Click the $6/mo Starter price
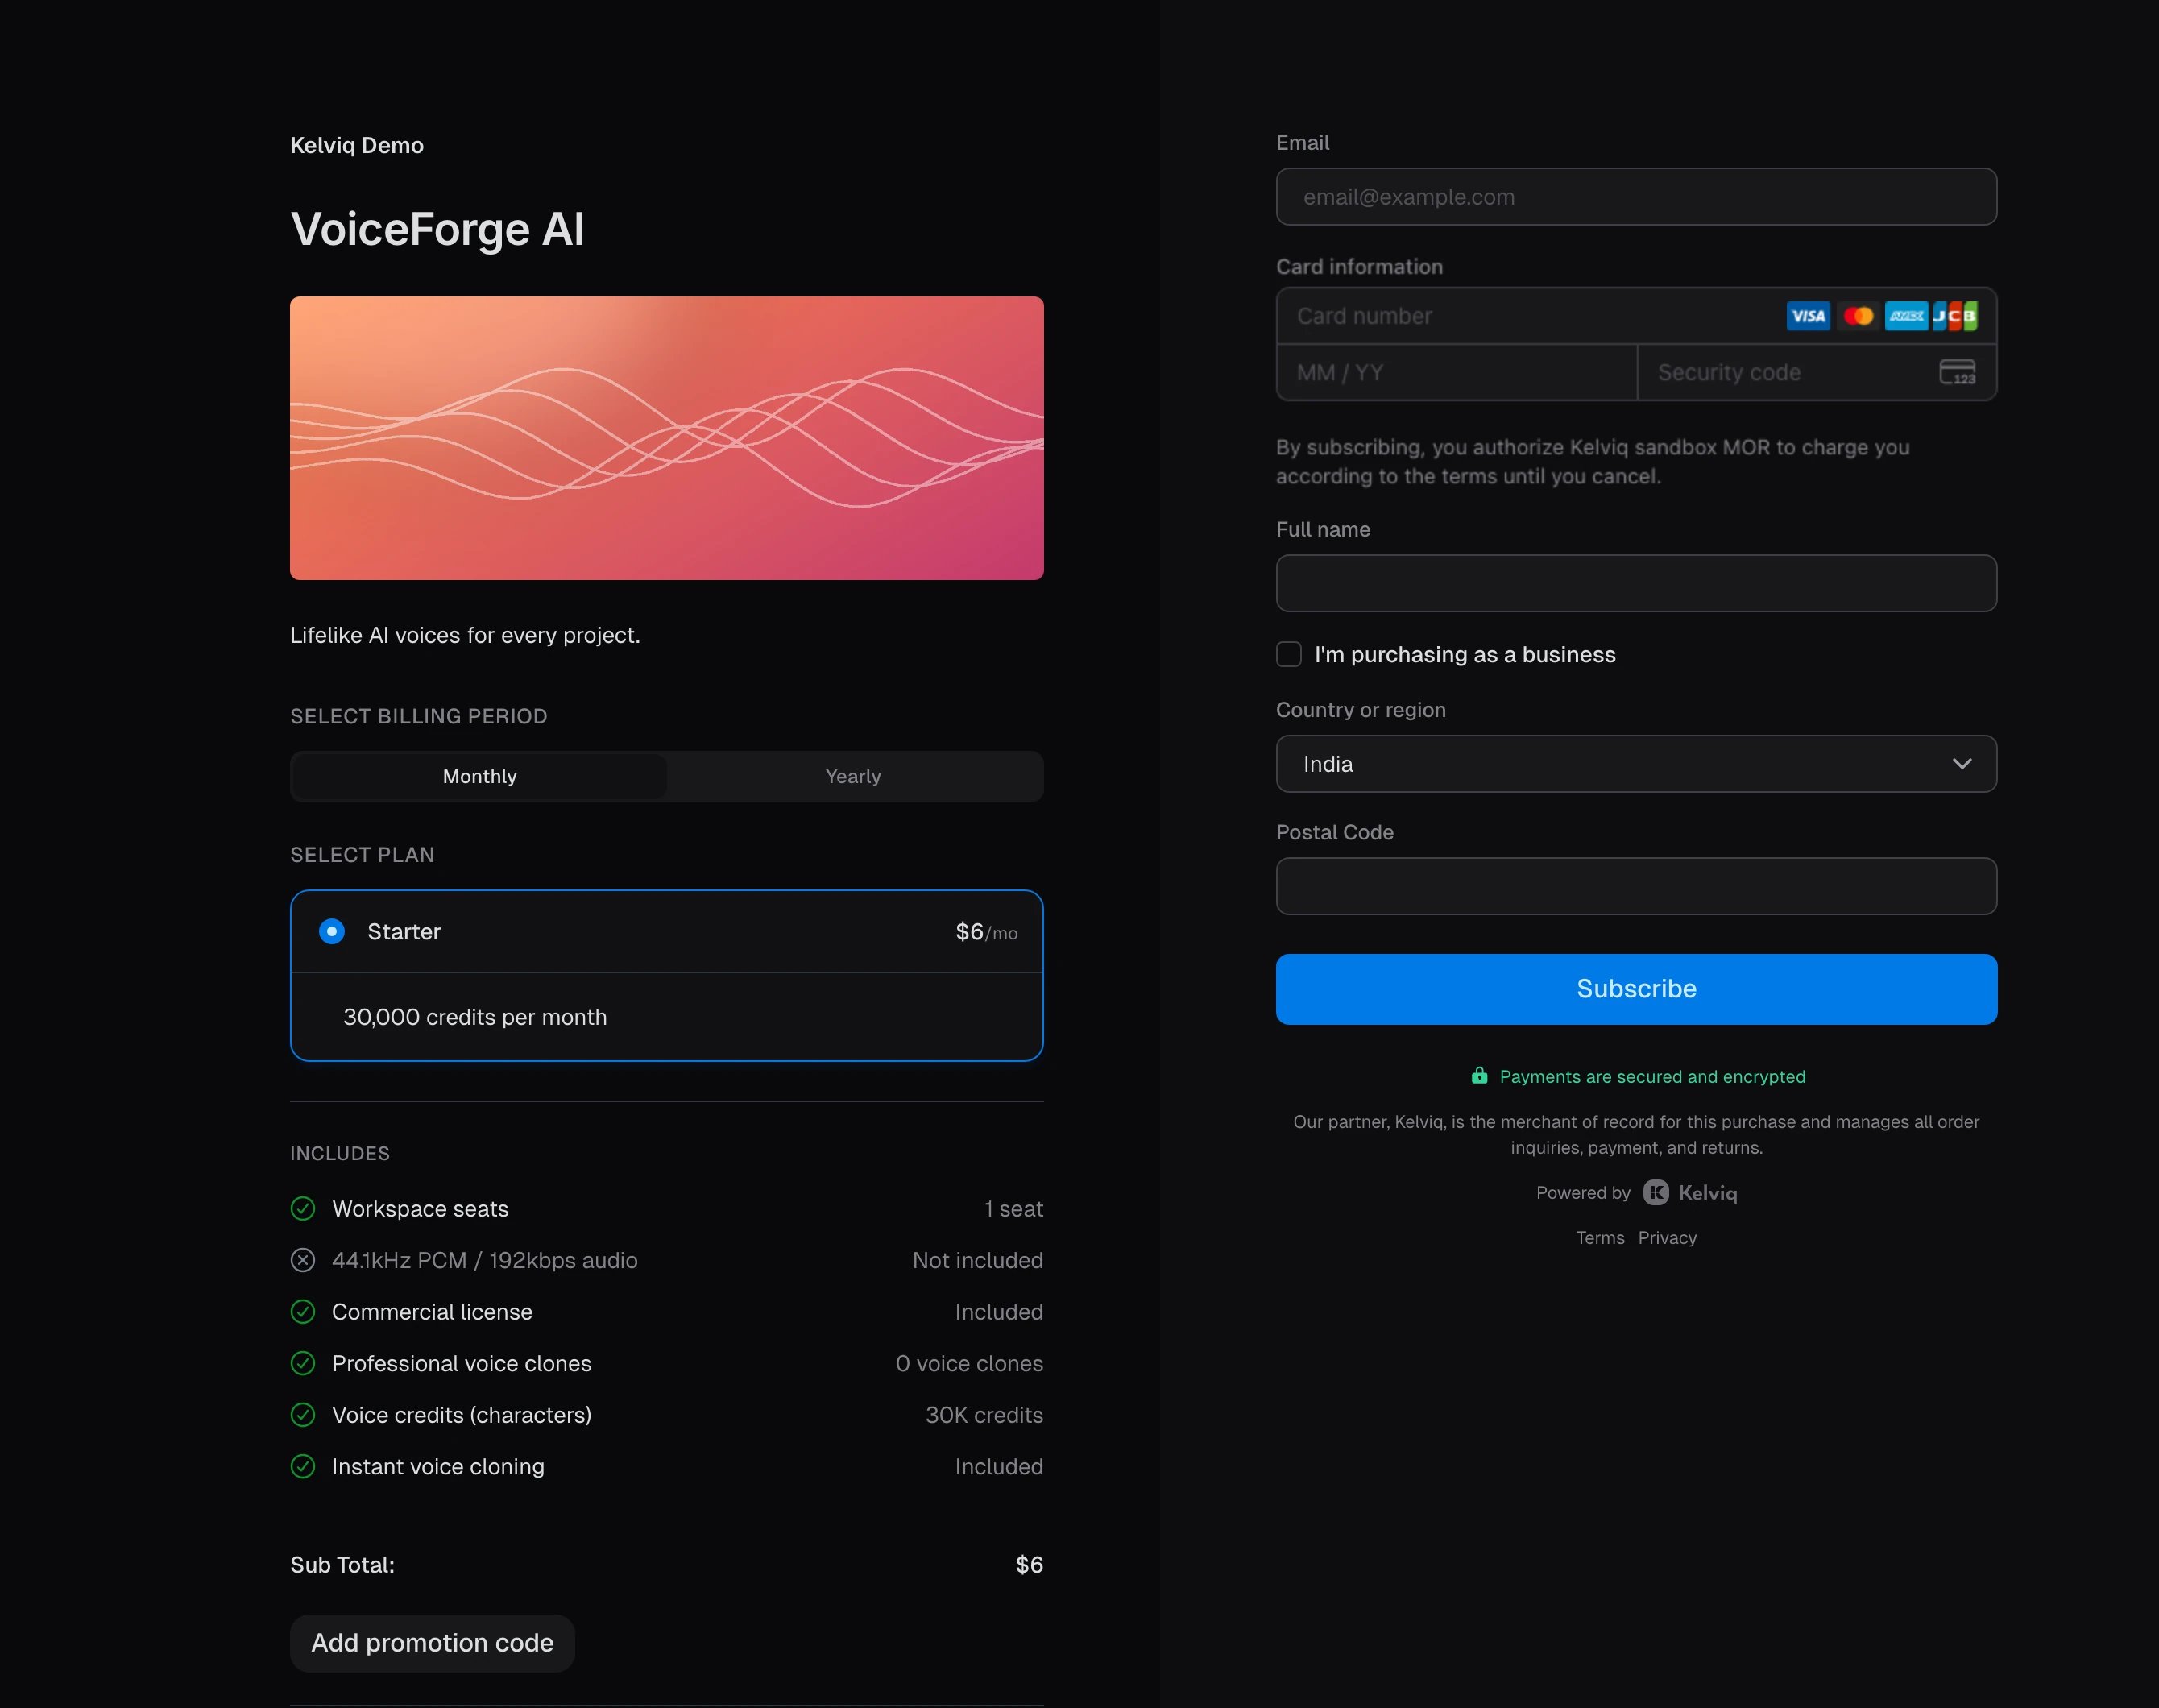This screenshot has width=2159, height=1708. pos(986,932)
